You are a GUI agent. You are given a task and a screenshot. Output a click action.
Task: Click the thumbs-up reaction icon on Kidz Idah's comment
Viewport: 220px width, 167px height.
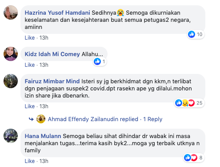[97, 61]
